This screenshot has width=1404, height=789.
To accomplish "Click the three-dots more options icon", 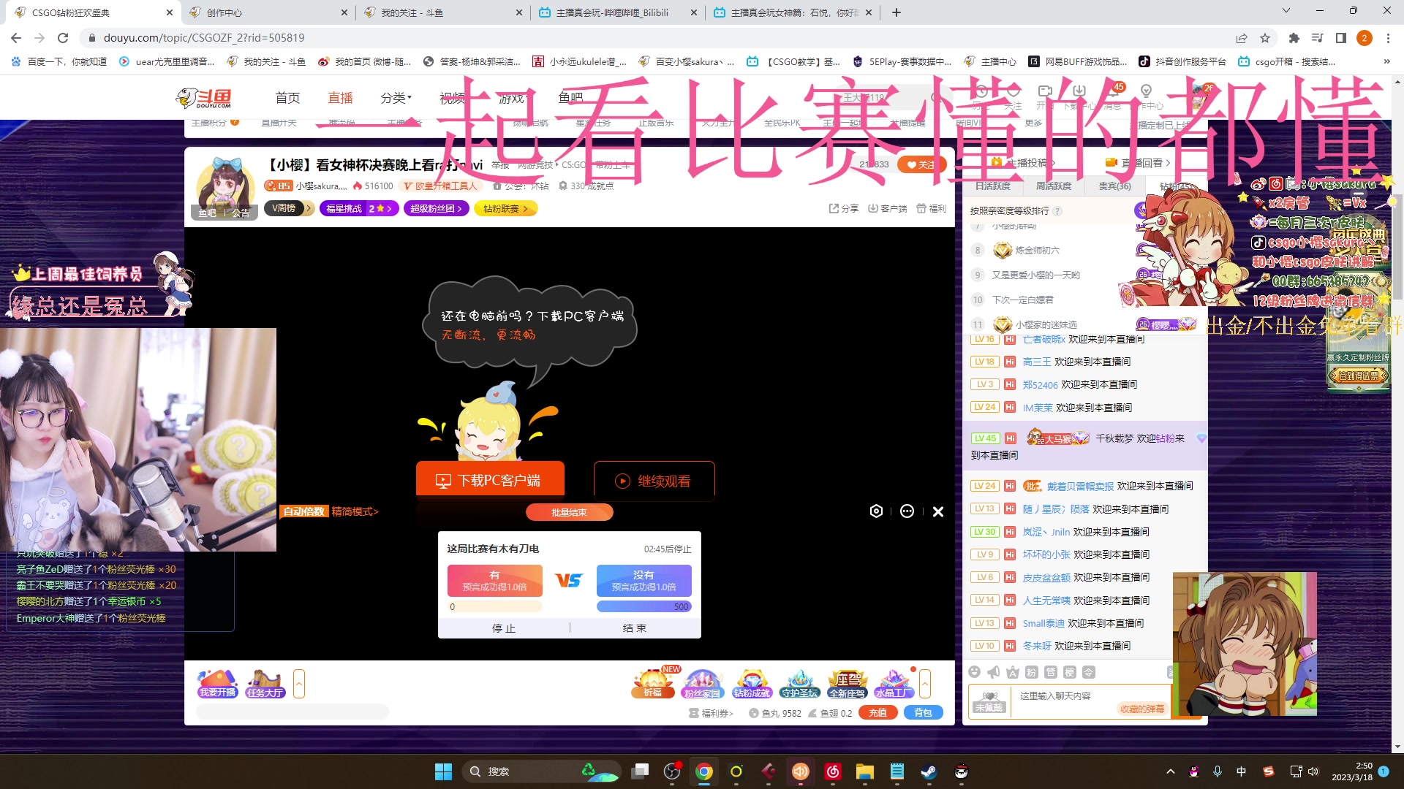I will pos(907,511).
